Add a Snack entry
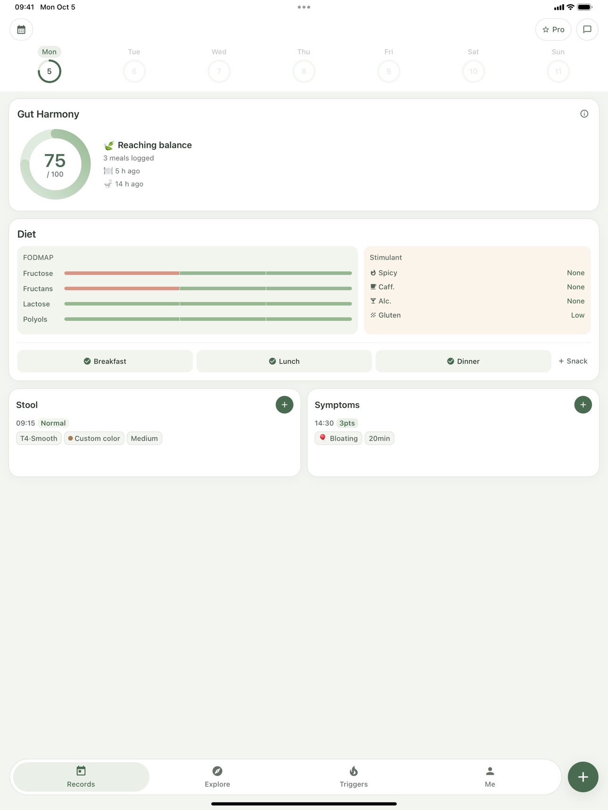The height and width of the screenshot is (810, 608). [573, 361]
